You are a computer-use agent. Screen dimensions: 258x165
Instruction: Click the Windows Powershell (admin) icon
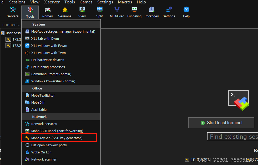coord(27,81)
